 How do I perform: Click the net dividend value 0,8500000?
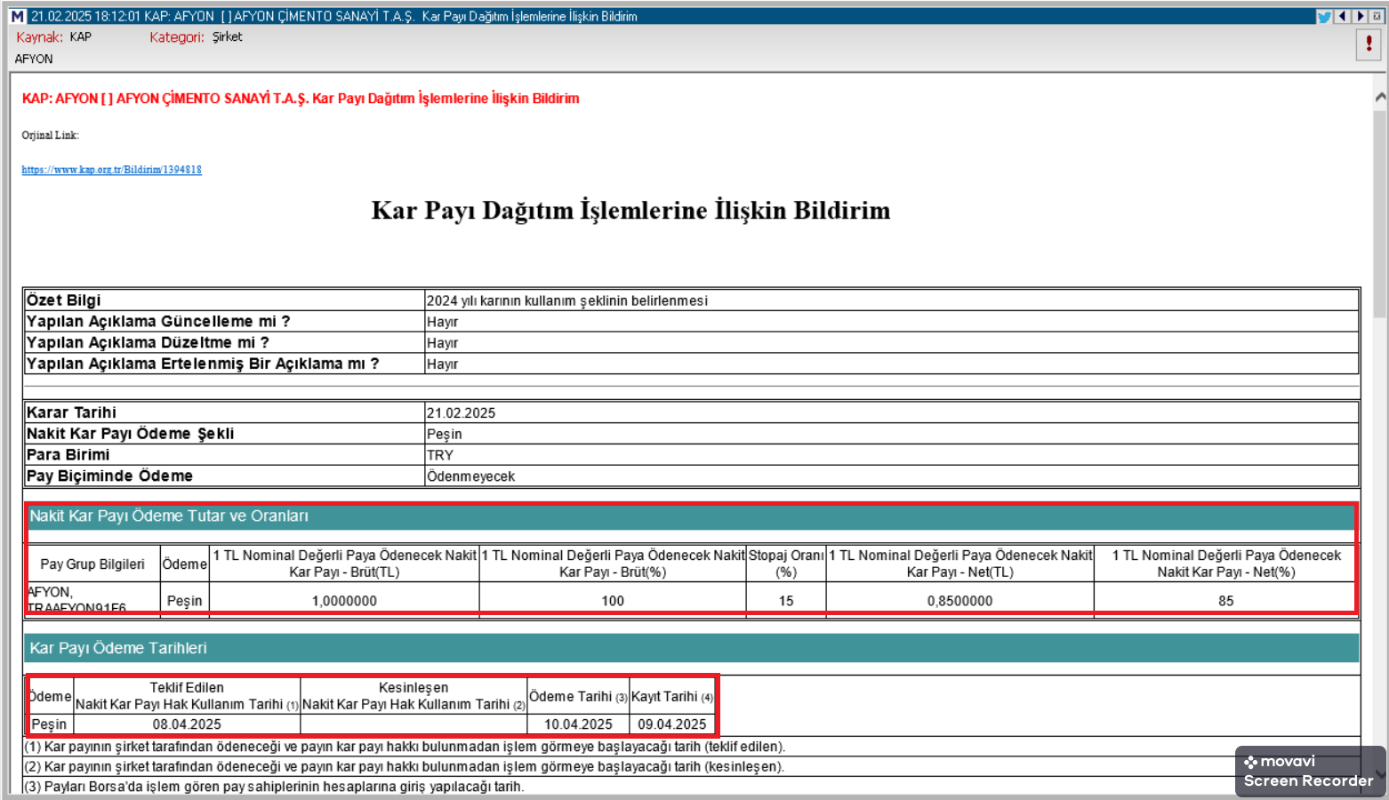click(x=959, y=601)
